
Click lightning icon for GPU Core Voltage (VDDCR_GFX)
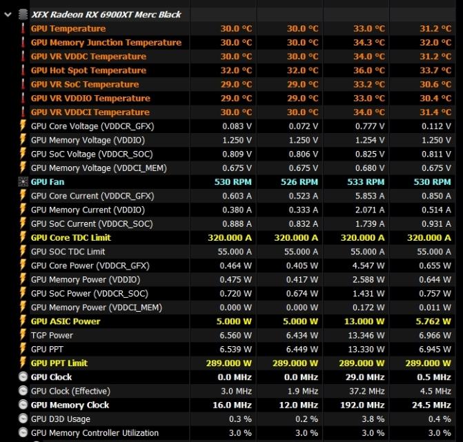[23, 125]
